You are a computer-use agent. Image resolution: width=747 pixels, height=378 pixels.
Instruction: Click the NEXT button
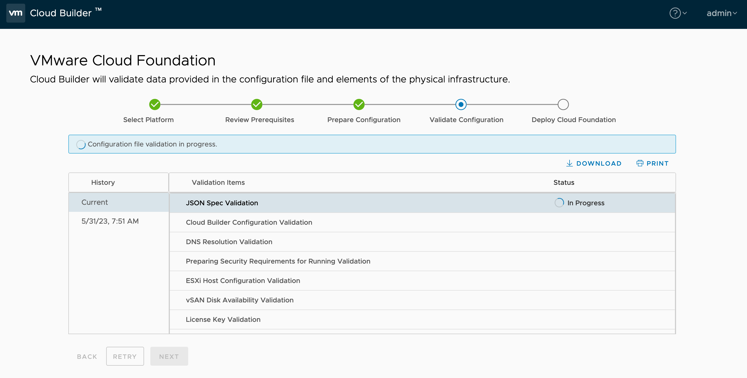[169, 356]
